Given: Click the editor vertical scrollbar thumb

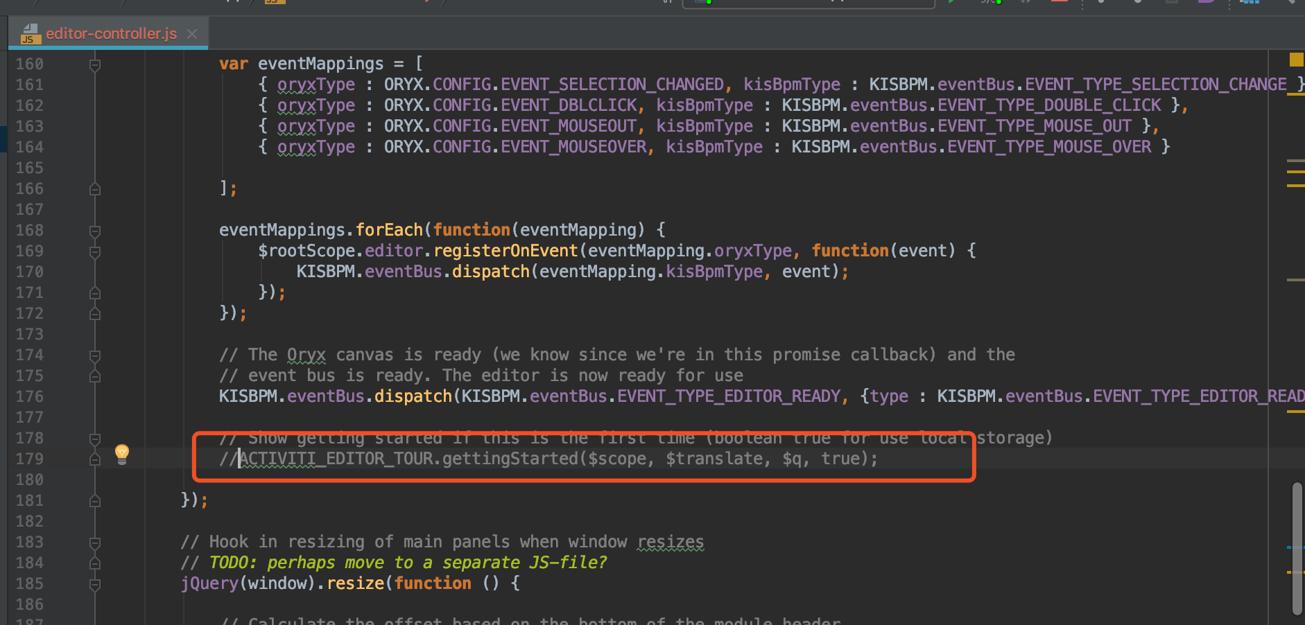Looking at the screenshot, I should tap(1297, 549).
